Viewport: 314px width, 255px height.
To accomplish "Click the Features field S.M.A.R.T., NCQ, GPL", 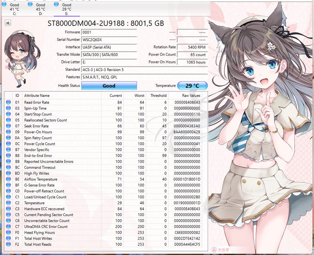I will pyautogui.click(x=144, y=77).
